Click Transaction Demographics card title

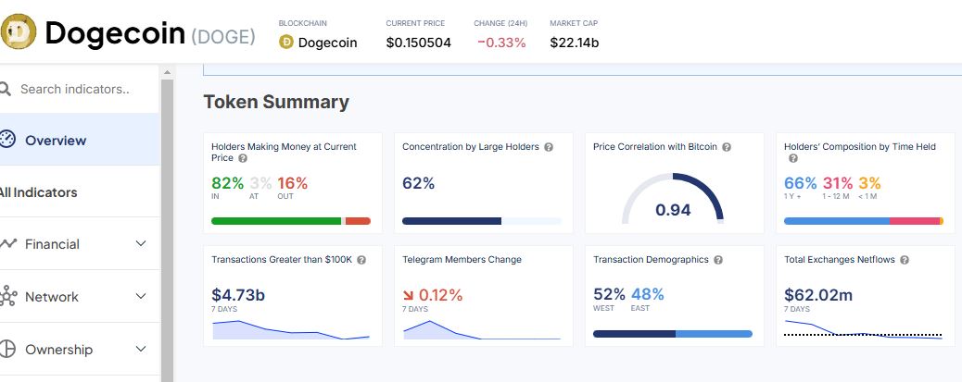pos(651,260)
